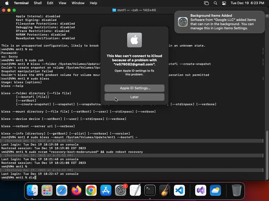
Task: Click 'NVRAM Protections: disabled' line
Action: click(41, 35)
